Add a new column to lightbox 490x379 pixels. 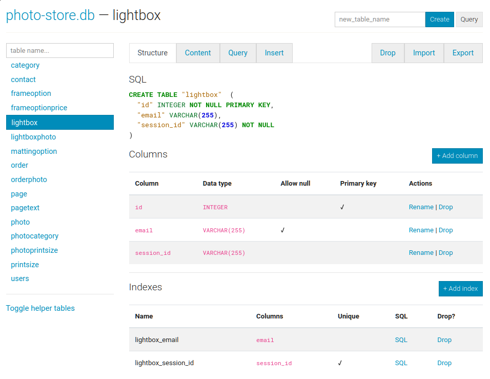pos(457,156)
